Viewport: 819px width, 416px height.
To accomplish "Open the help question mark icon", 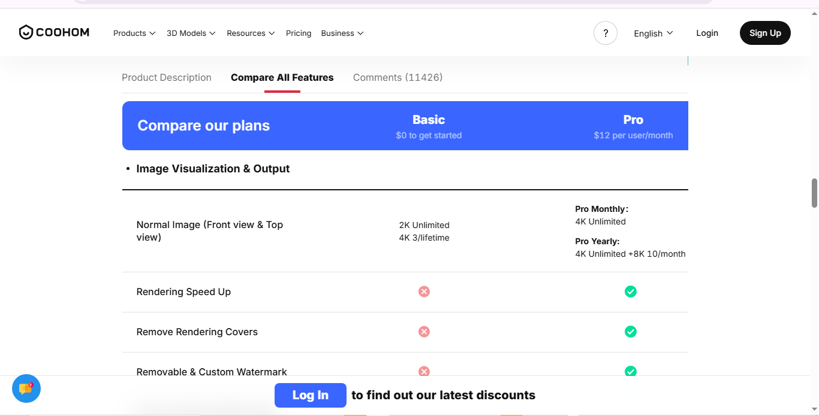I will pyautogui.click(x=606, y=33).
